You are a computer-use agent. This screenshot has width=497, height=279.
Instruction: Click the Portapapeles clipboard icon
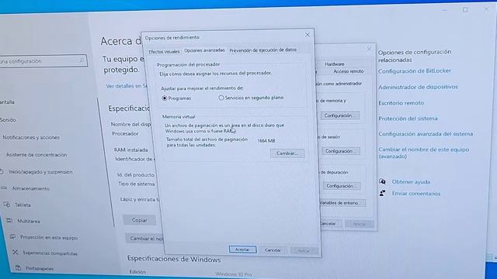tap(18, 268)
